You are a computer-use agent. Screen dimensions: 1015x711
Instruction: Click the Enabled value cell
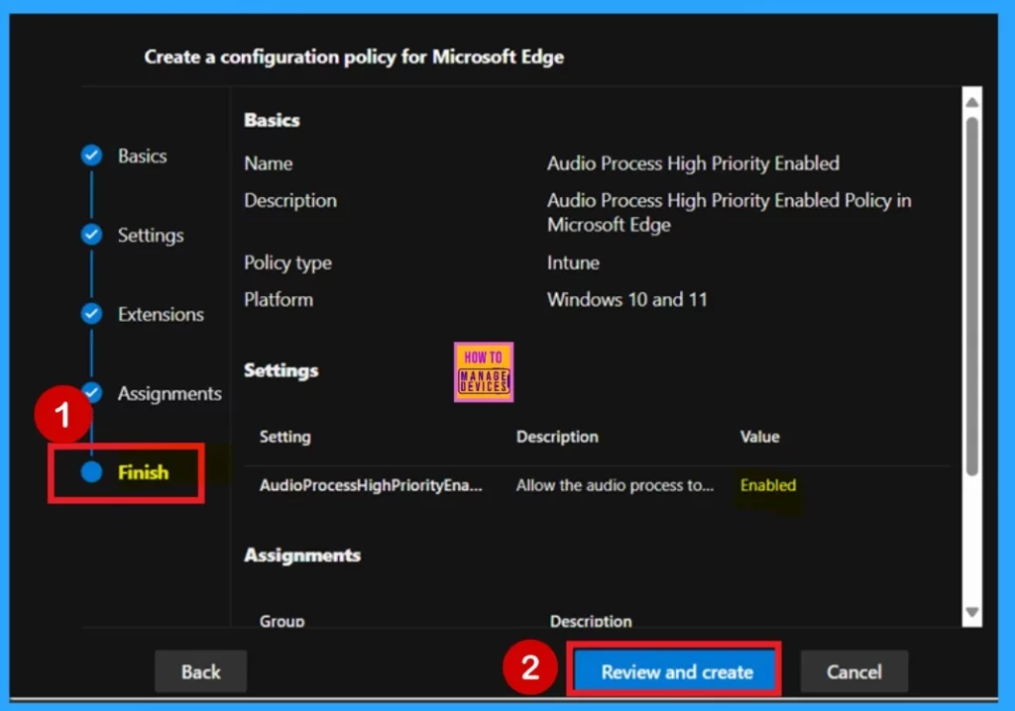coord(768,485)
